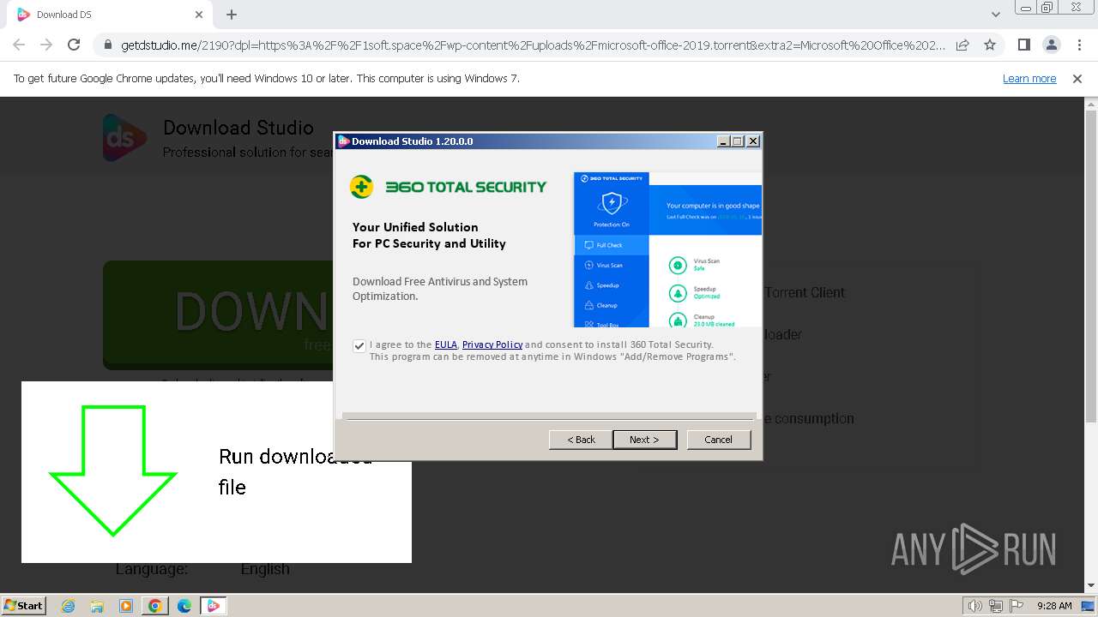This screenshot has width=1098, height=617.
Task: Go forward in Chrome navigation
Action: tap(46, 45)
